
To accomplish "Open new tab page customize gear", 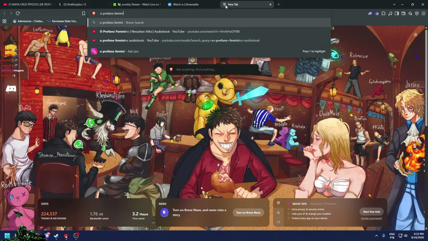I will pos(415,35).
